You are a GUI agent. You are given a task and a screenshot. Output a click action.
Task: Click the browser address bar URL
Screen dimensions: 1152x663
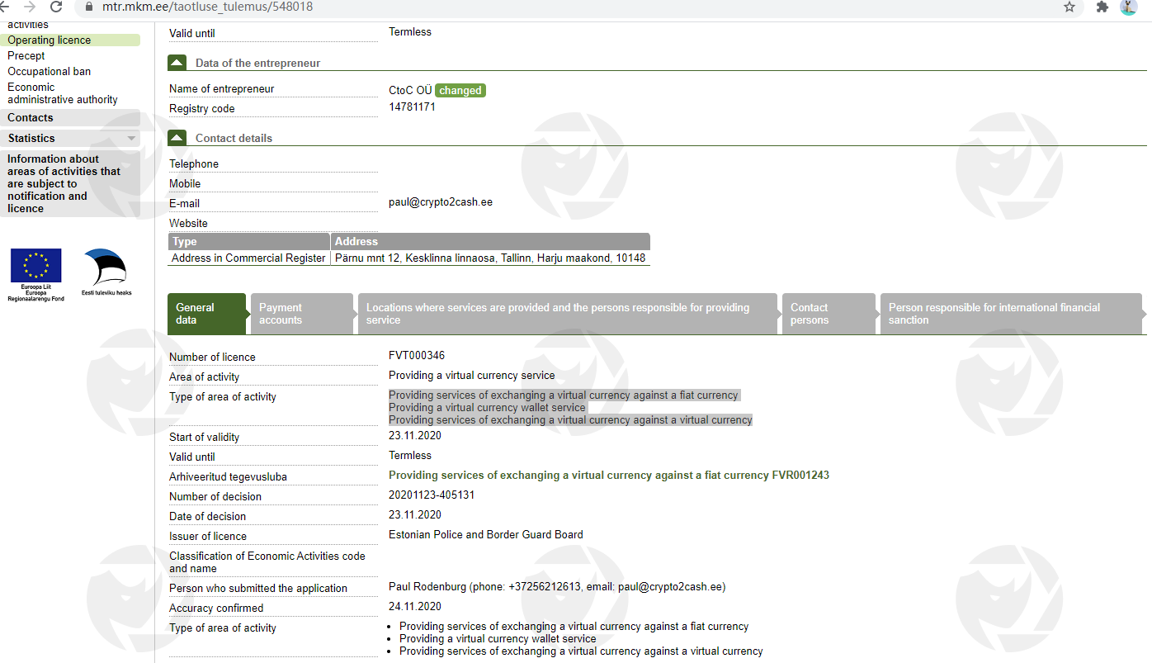tap(207, 7)
